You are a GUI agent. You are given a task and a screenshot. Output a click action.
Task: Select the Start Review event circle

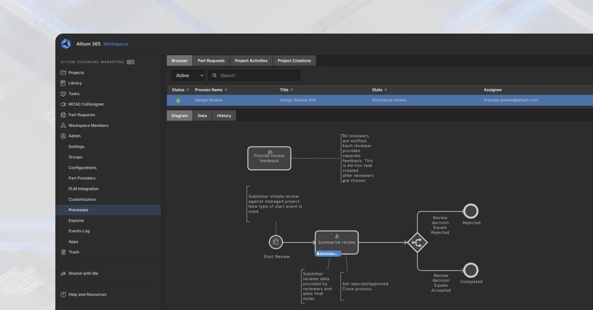click(x=276, y=242)
